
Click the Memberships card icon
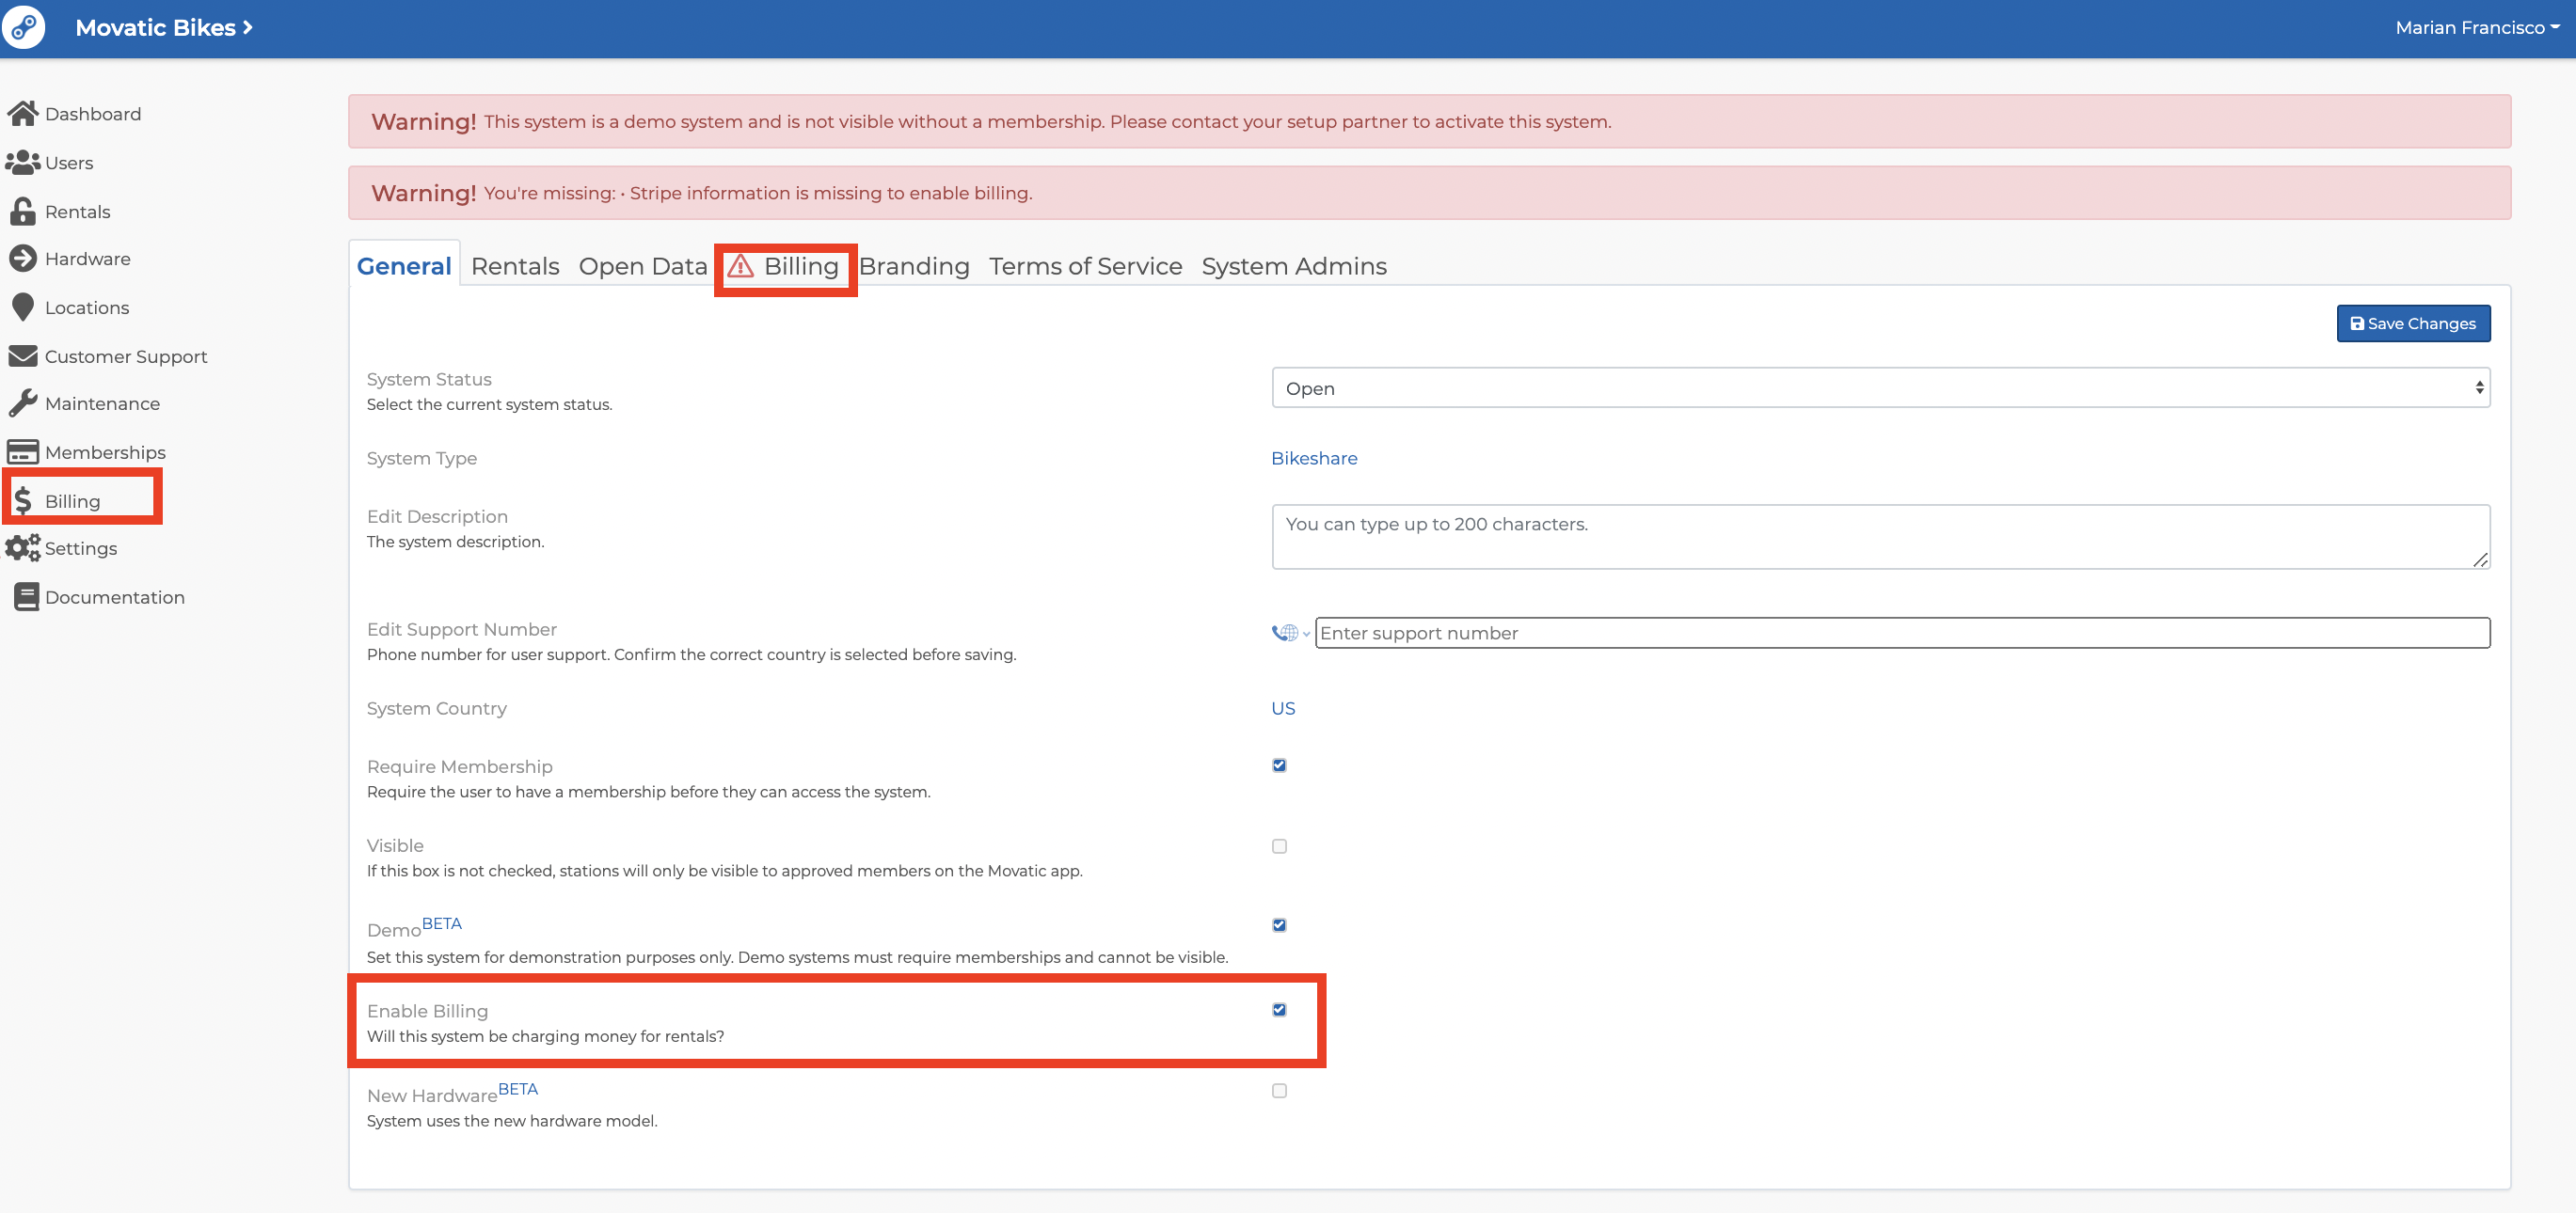(x=23, y=452)
